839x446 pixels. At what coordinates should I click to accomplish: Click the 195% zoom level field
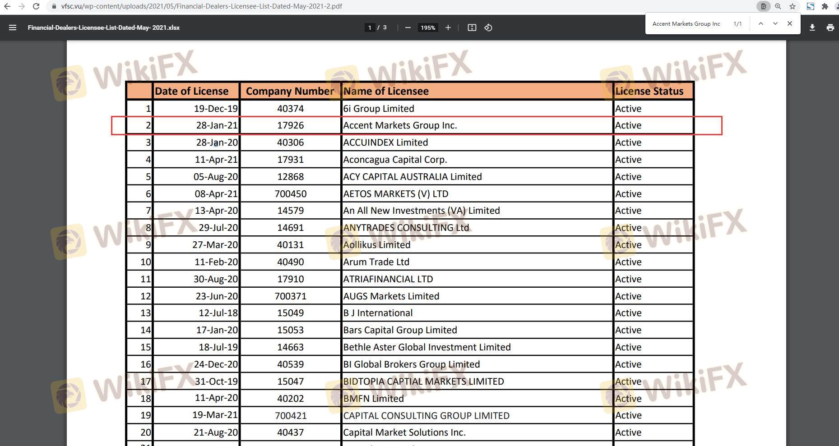[x=428, y=28]
